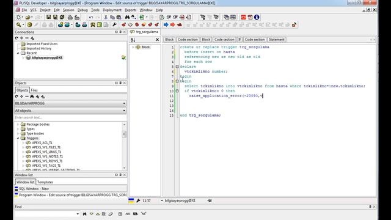Open the Session menu
Viewport: 391px width, 220px height.
point(68,10)
